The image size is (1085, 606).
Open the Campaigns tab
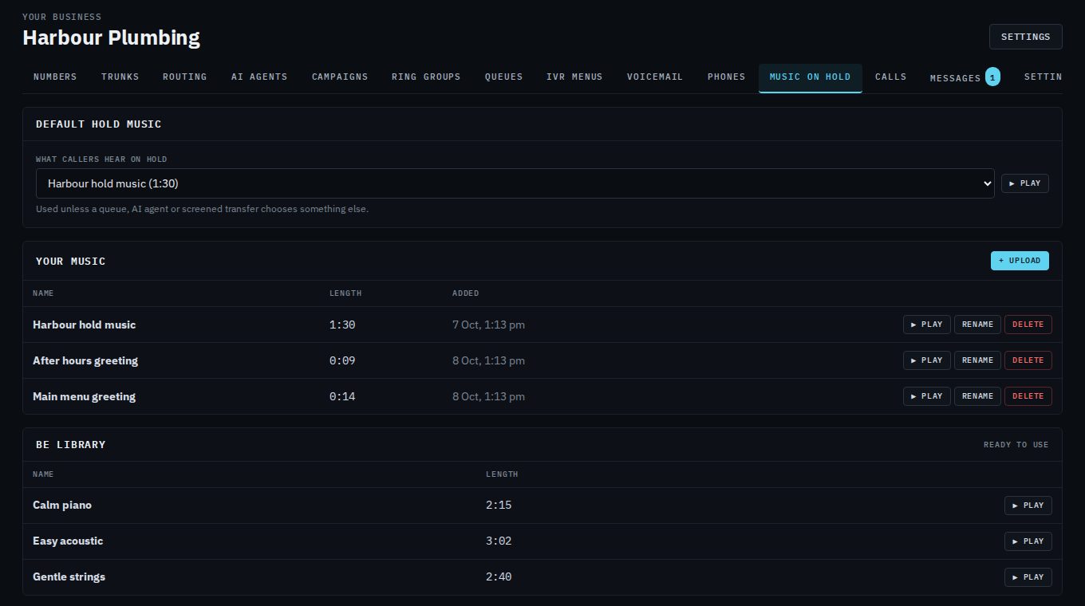coord(340,77)
